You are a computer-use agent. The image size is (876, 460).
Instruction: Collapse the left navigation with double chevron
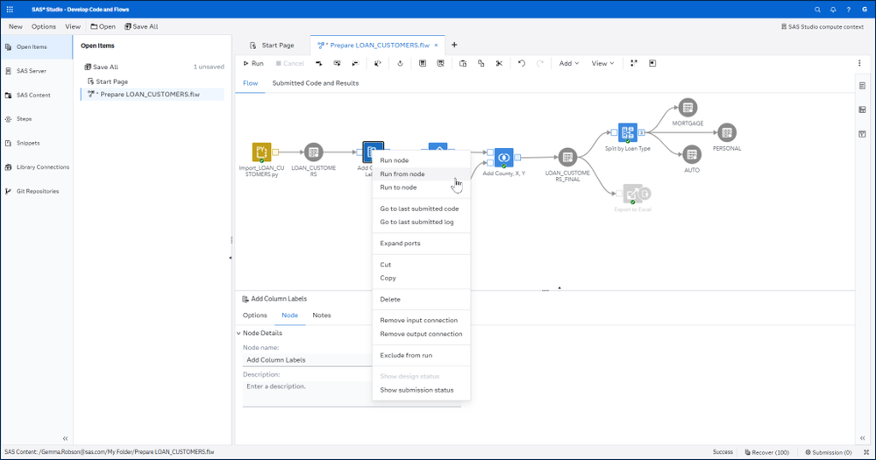click(66, 438)
